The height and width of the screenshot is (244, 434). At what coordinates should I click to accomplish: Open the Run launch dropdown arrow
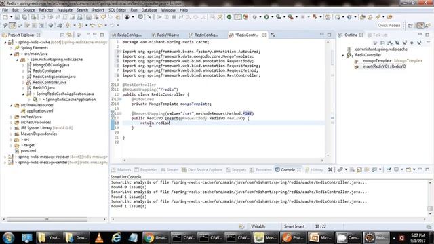(272, 17)
